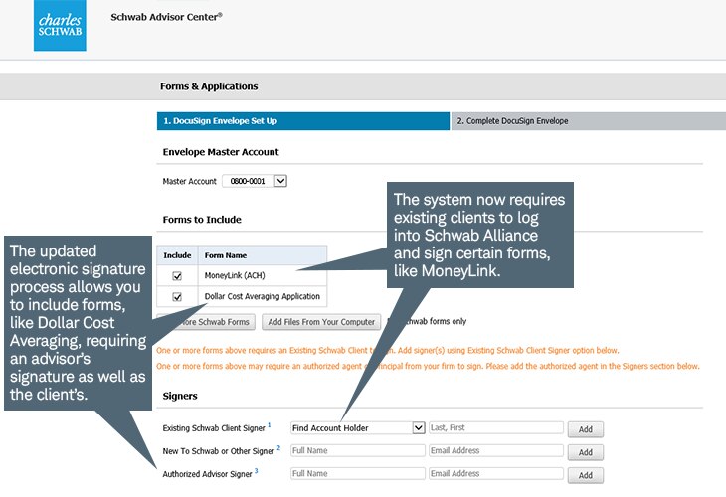Image resolution: width=726 pixels, height=497 pixels.
Task: Add the New To Schwab or Other Signer
Action: point(585,452)
